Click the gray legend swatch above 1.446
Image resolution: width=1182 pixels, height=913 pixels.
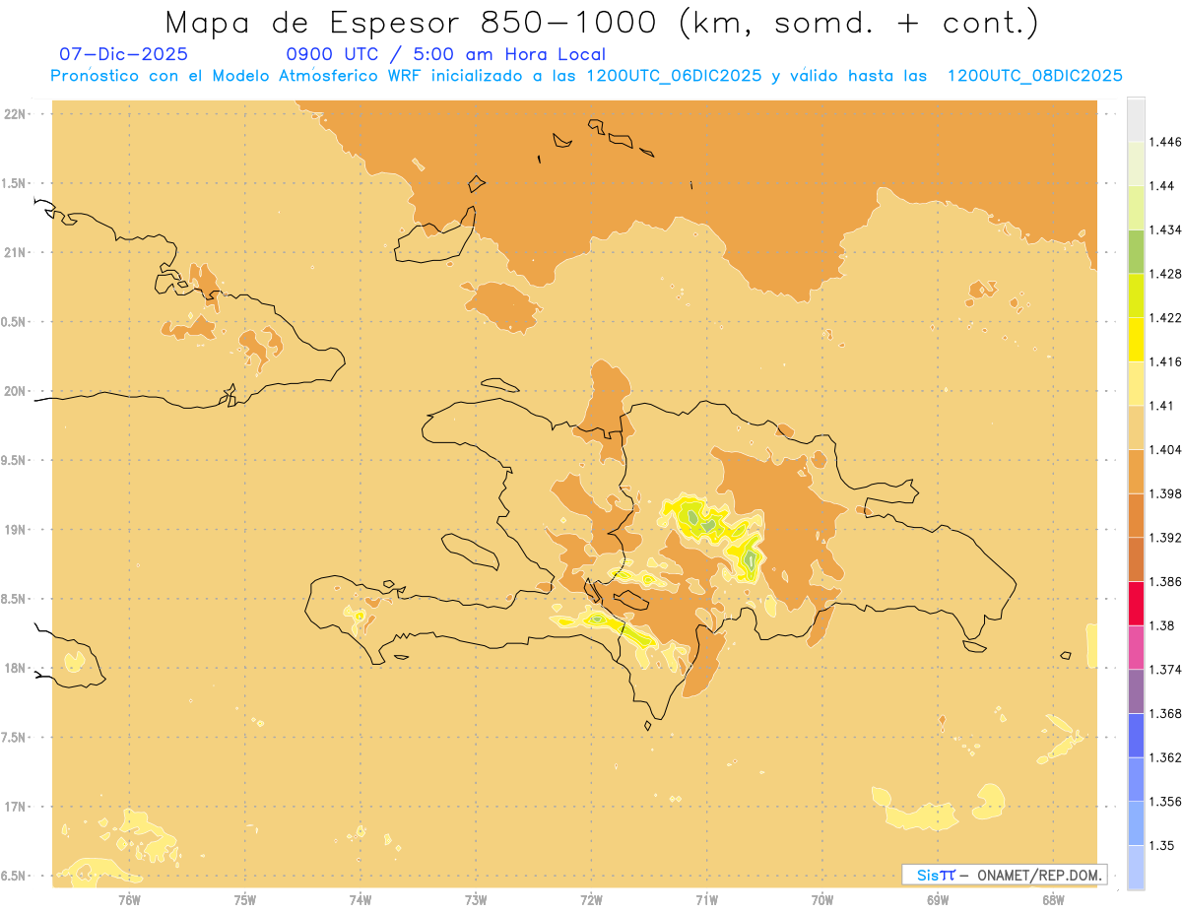click(x=1136, y=119)
